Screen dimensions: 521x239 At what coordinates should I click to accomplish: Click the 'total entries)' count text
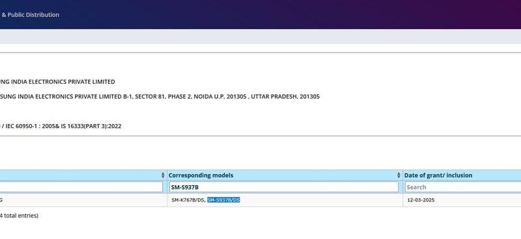tap(21, 216)
